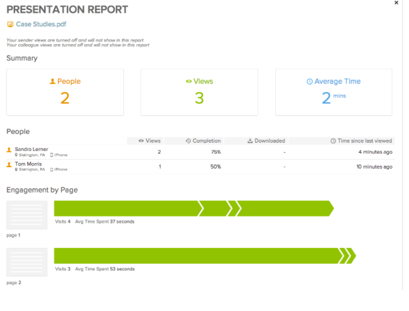Image resolution: width=409 pixels, height=311 pixels.
Task: Open the page 2 thumbnail
Action: click(26, 262)
